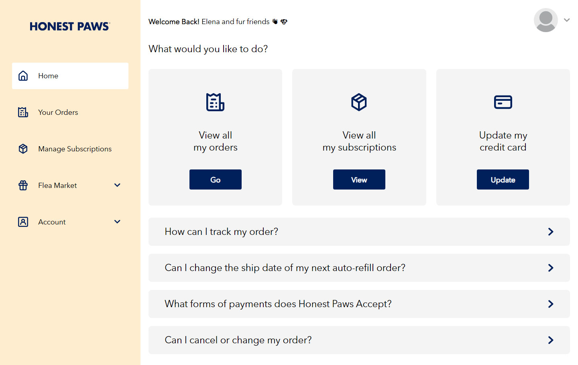Image resolution: width=578 pixels, height=365 pixels.
Task: Go to Your Orders menu item
Action: pos(58,112)
